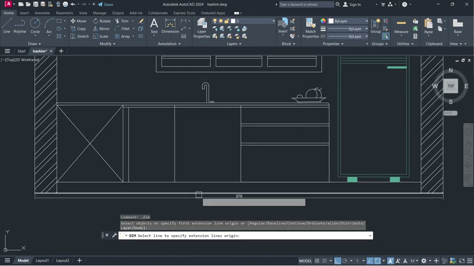The height and width of the screenshot is (266, 474).
Task: Toggle Ortho mode in status bar
Action: pyautogui.click(x=337, y=261)
